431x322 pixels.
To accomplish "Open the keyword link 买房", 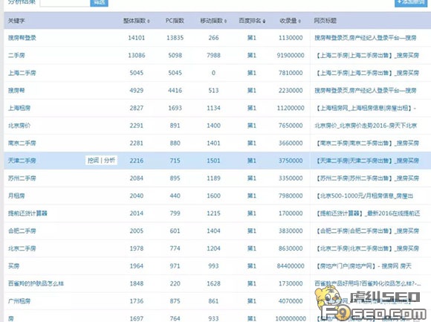I will click(13, 266).
